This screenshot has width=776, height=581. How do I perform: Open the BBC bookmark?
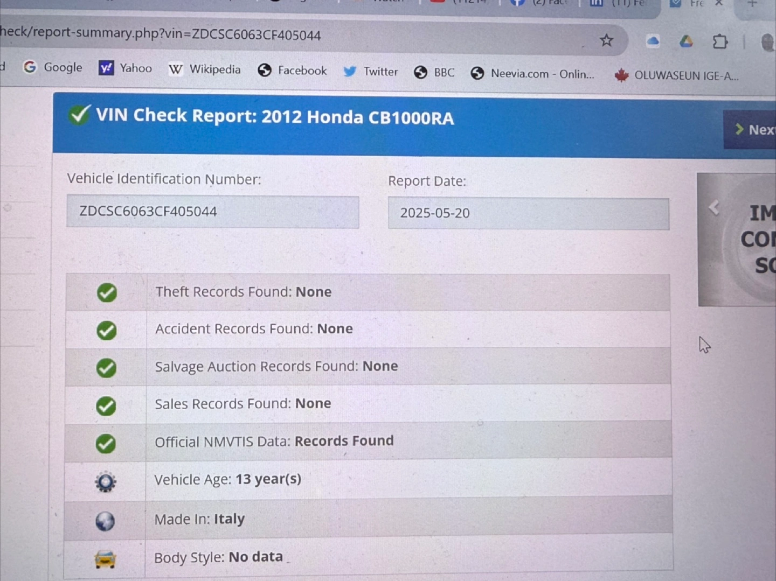[434, 73]
